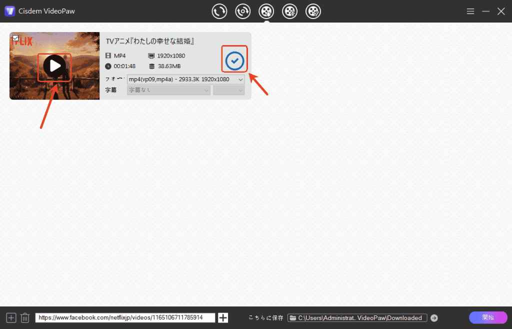Click the 1920x1080 resolution value
The width and height of the screenshot is (512, 329).
tap(171, 56)
